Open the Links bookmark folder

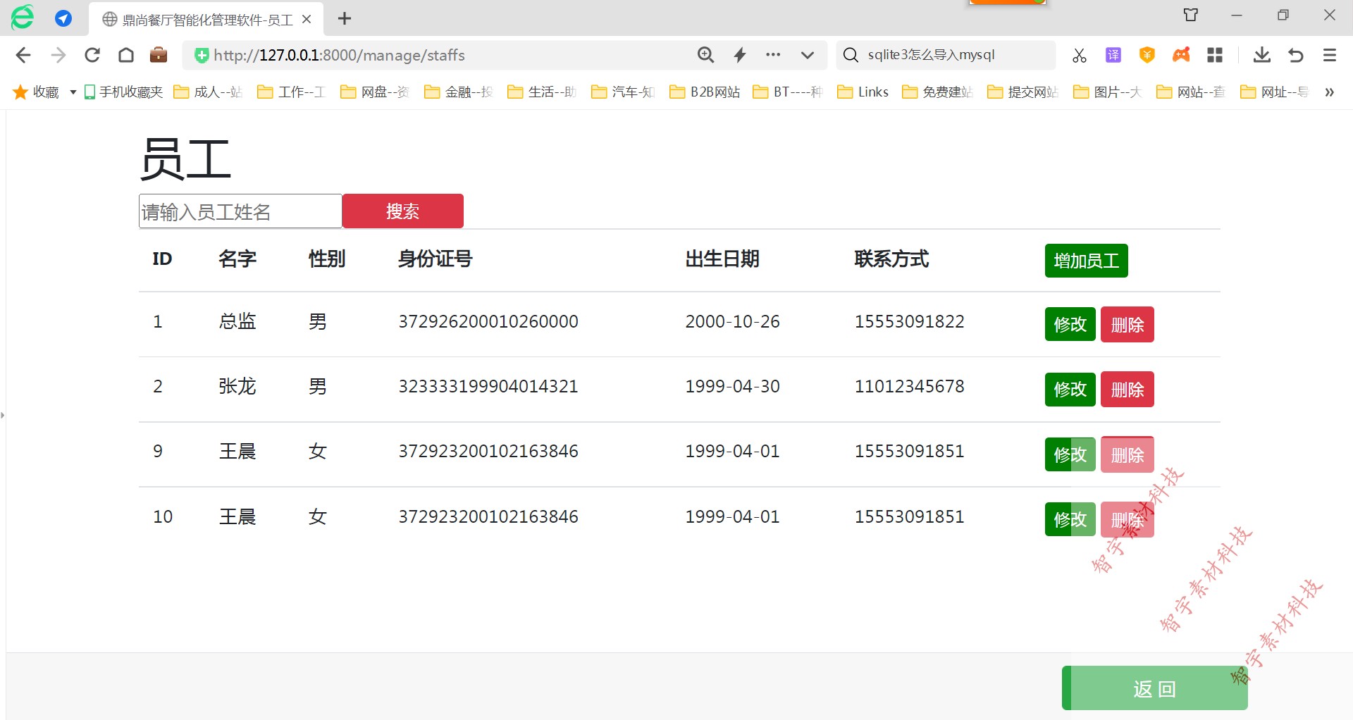tap(863, 92)
